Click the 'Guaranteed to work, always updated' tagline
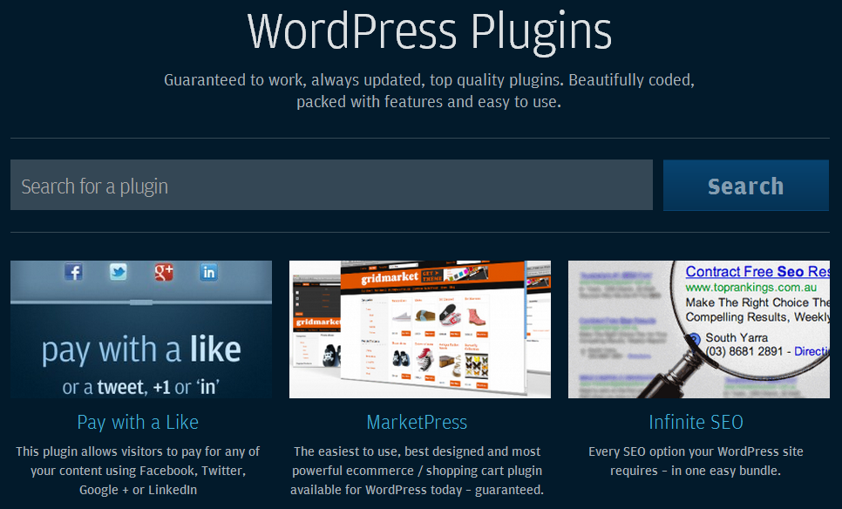 pos(429,91)
